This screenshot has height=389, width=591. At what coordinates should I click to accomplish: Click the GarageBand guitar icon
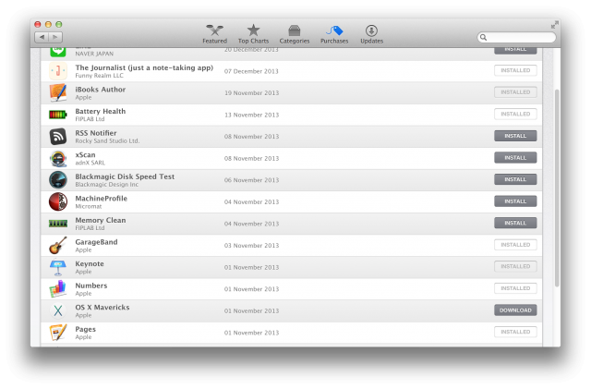(x=58, y=245)
